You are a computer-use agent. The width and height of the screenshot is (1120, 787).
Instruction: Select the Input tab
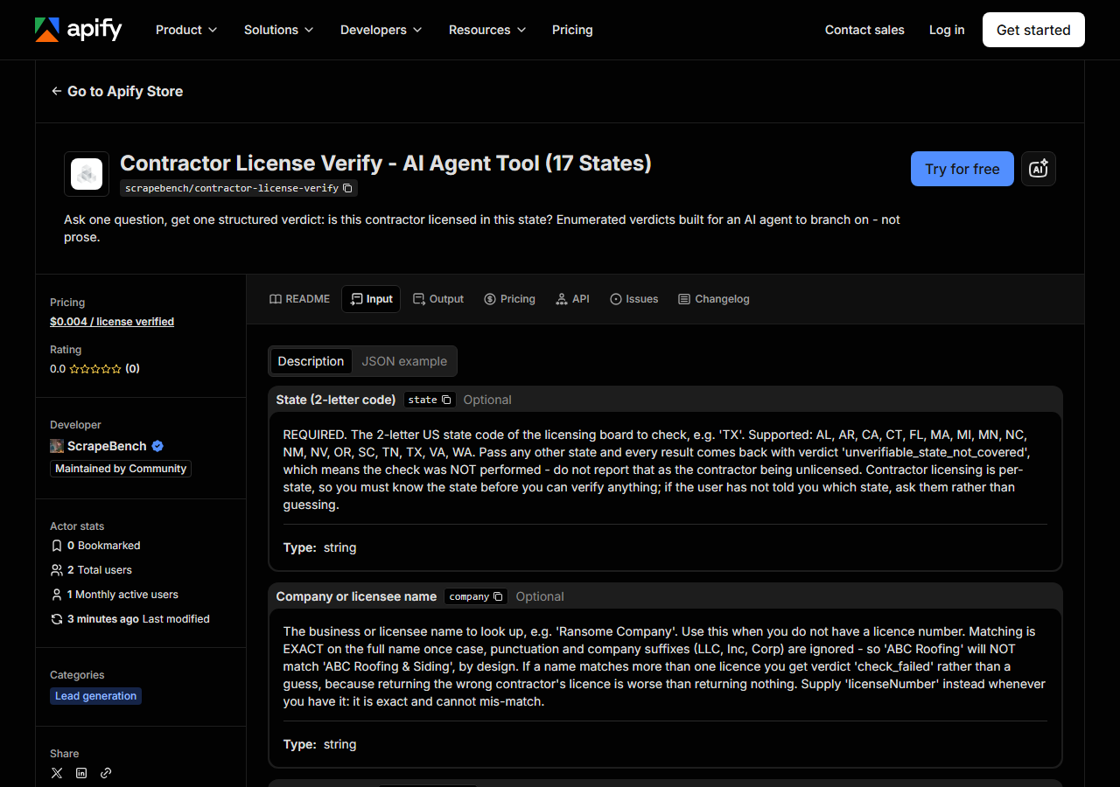pyautogui.click(x=371, y=299)
